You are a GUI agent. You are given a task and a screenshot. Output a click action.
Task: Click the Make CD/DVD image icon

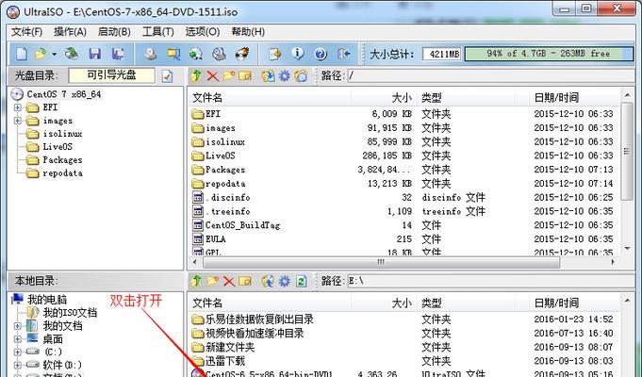tap(150, 54)
